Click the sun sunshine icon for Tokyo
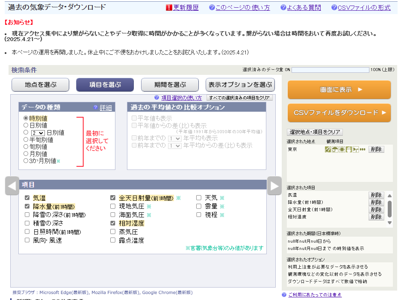The height and width of the screenshot is (300, 401). coord(342,149)
